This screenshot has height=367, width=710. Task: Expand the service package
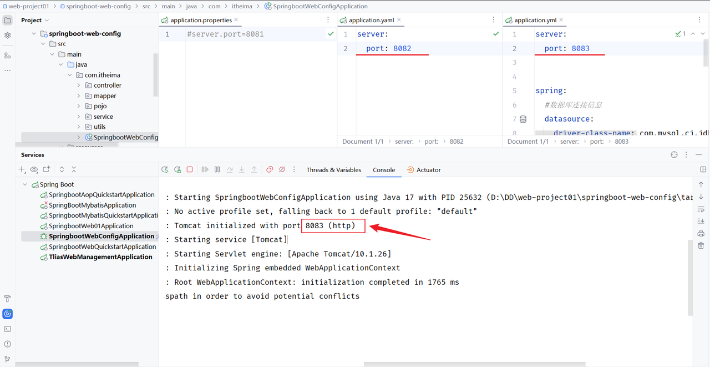tap(79, 117)
